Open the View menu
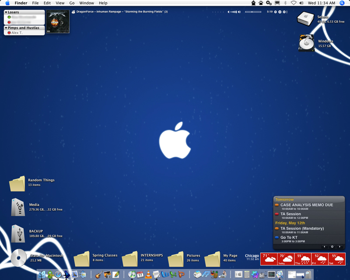Viewport: 350px width, 280px height. coord(60,3)
